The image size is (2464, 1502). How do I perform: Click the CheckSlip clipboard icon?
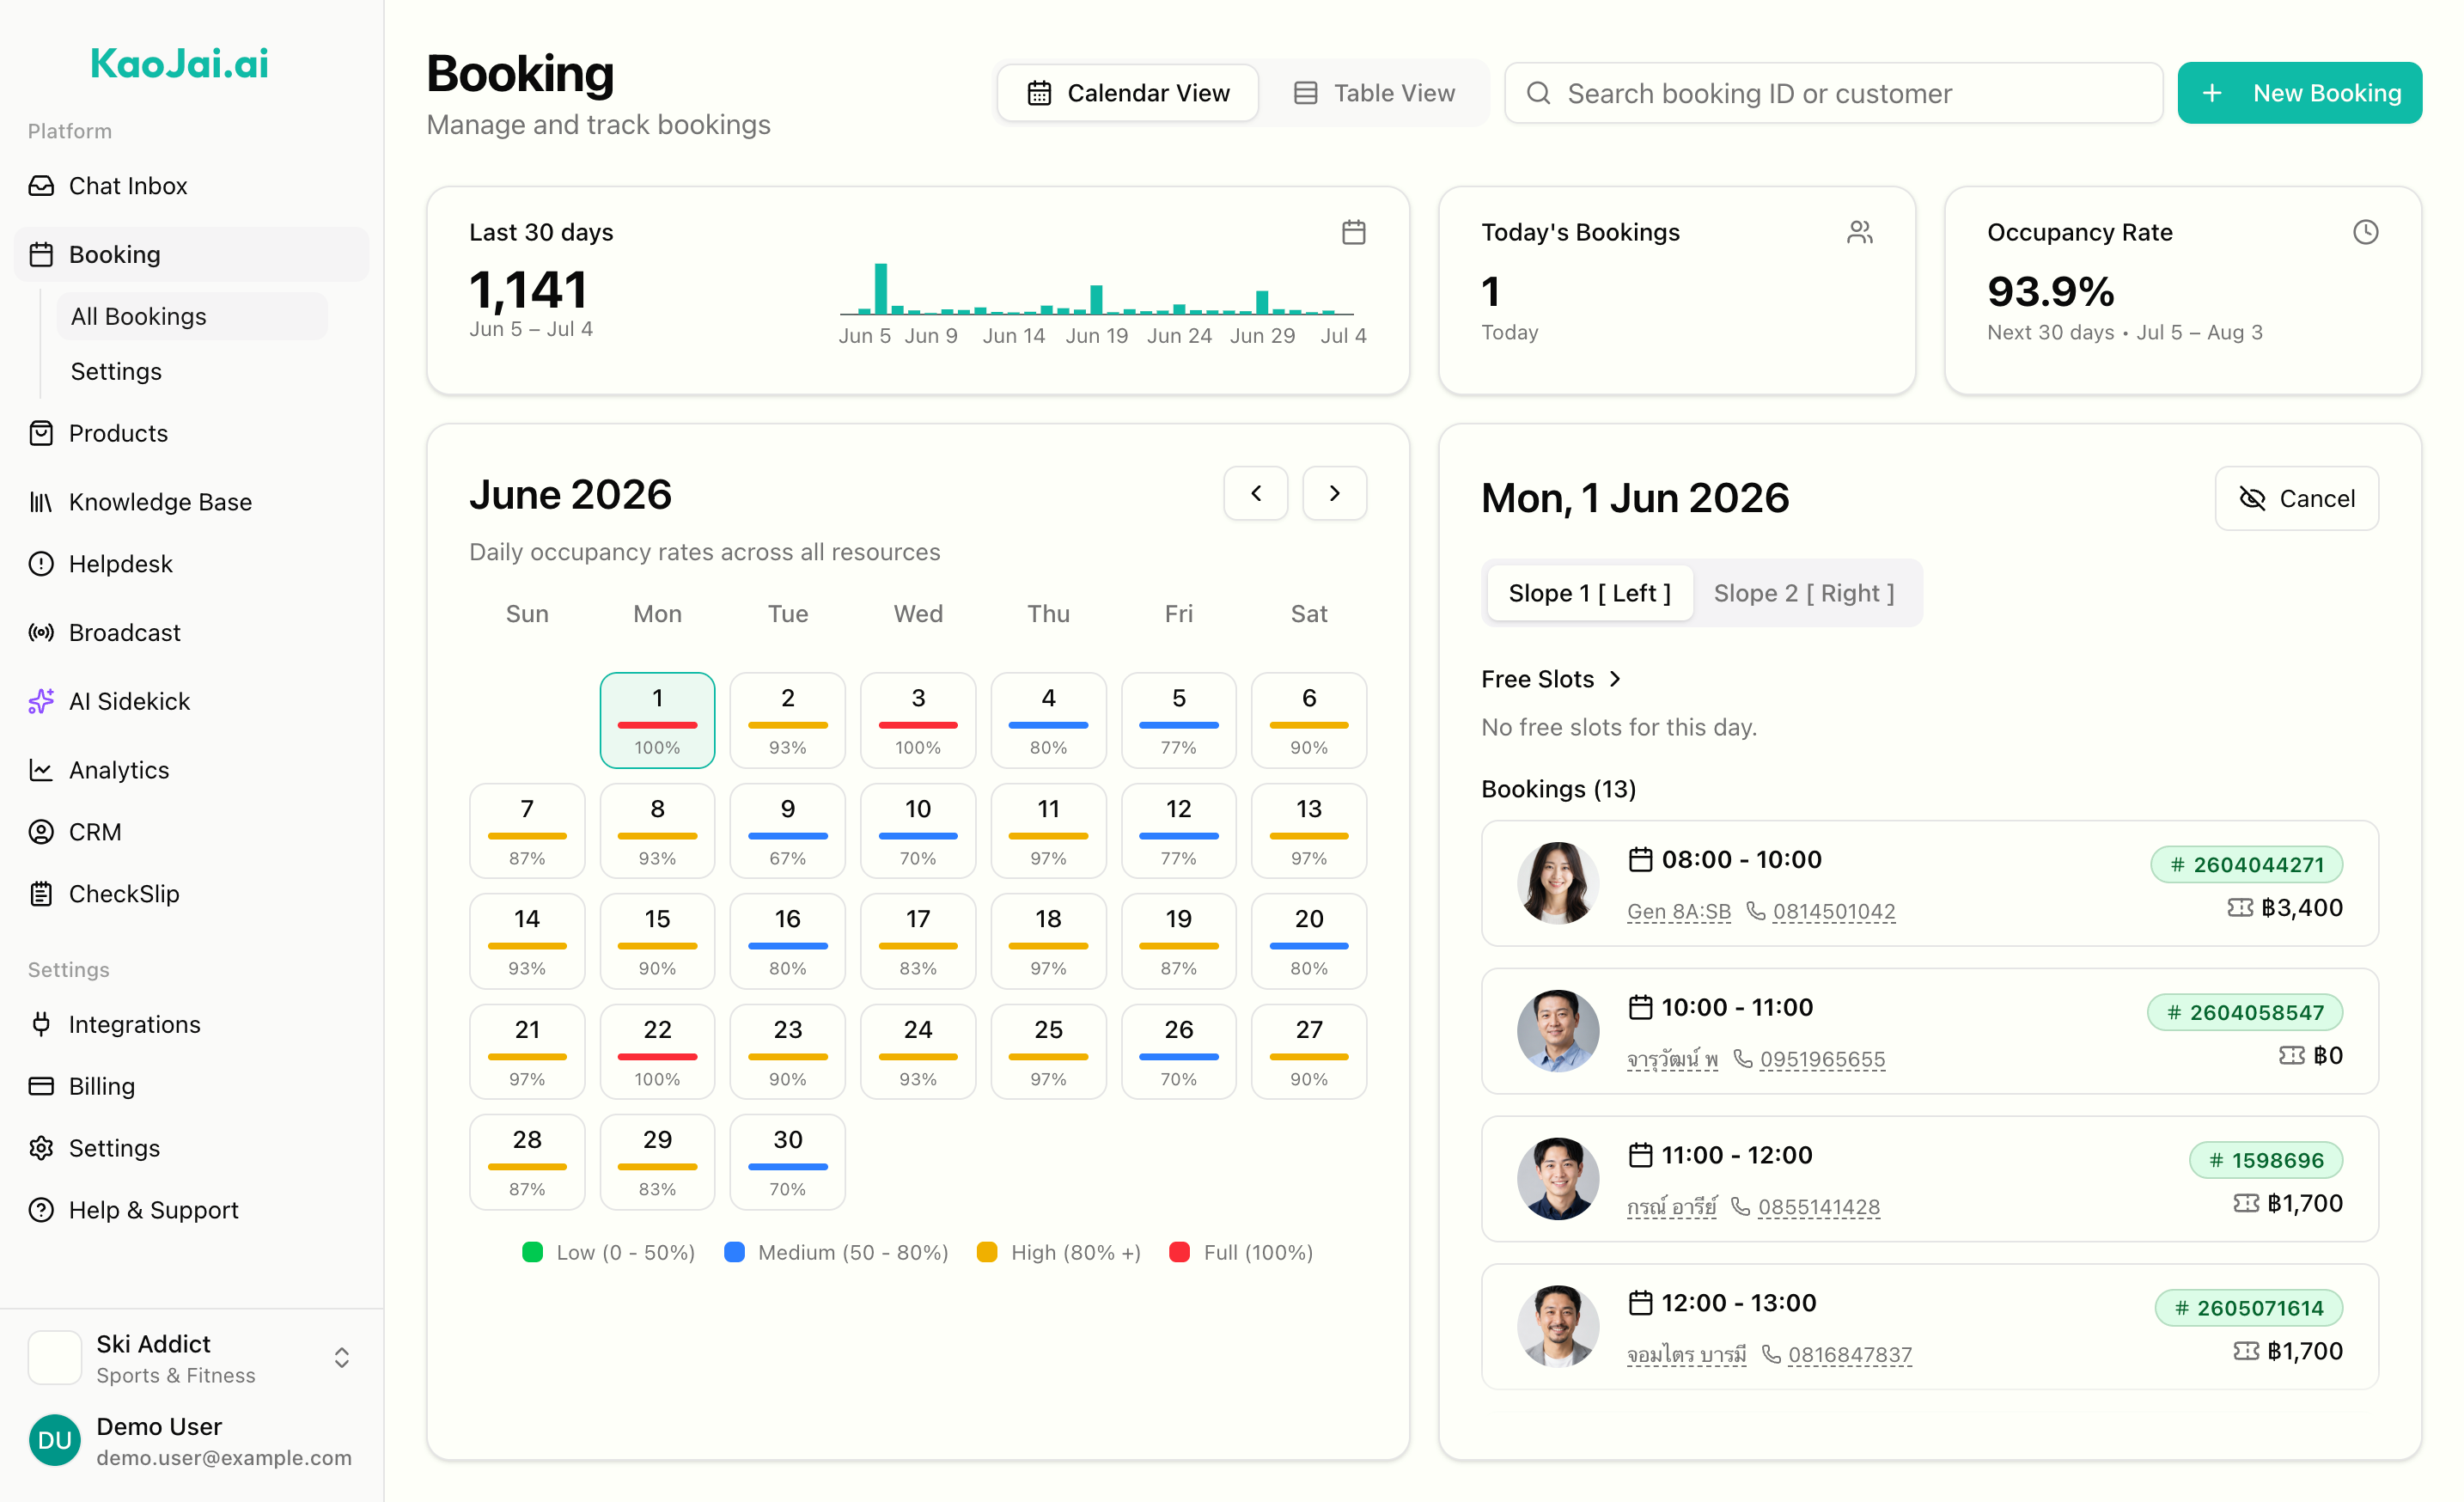(41, 893)
